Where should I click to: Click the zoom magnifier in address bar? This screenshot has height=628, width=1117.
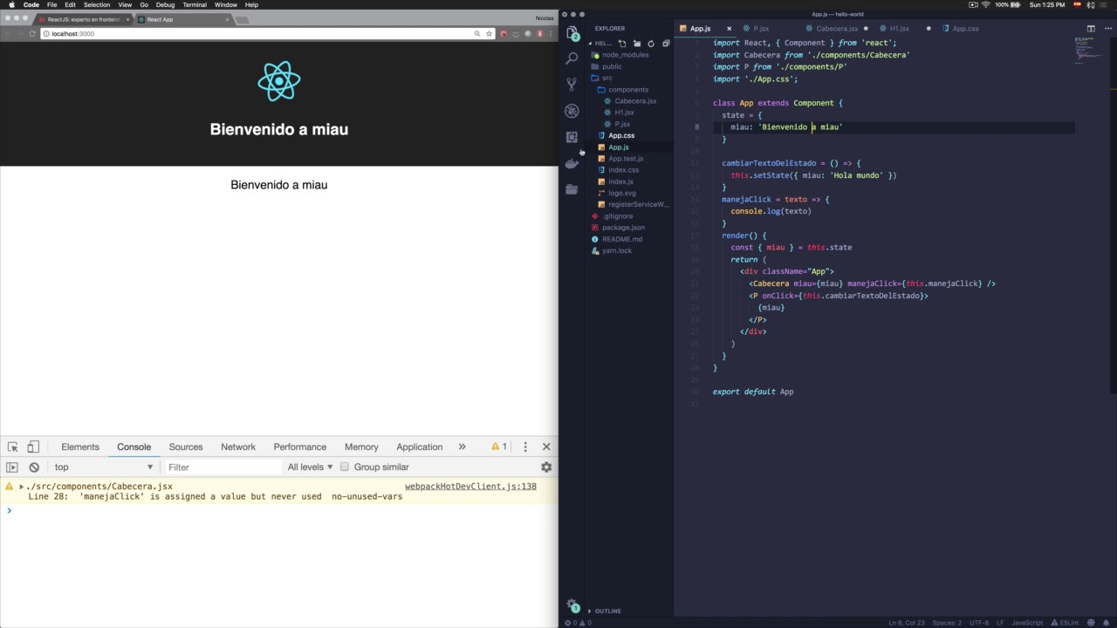click(x=477, y=33)
